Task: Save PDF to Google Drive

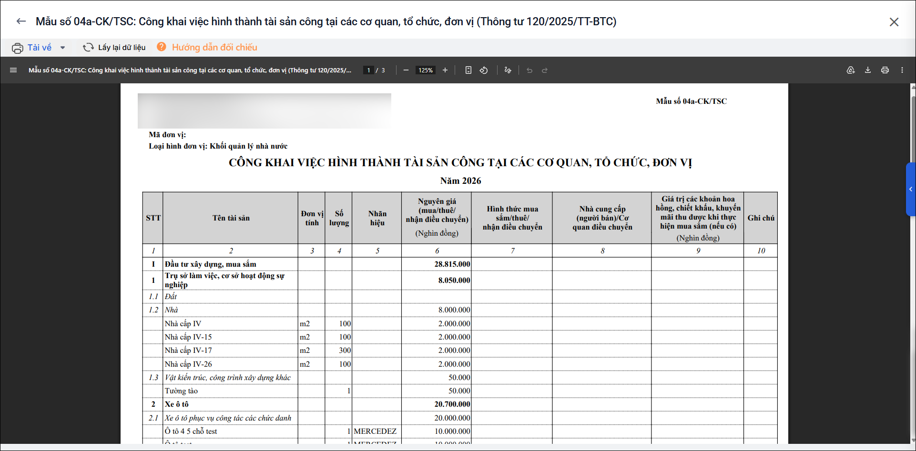Action: pyautogui.click(x=851, y=70)
